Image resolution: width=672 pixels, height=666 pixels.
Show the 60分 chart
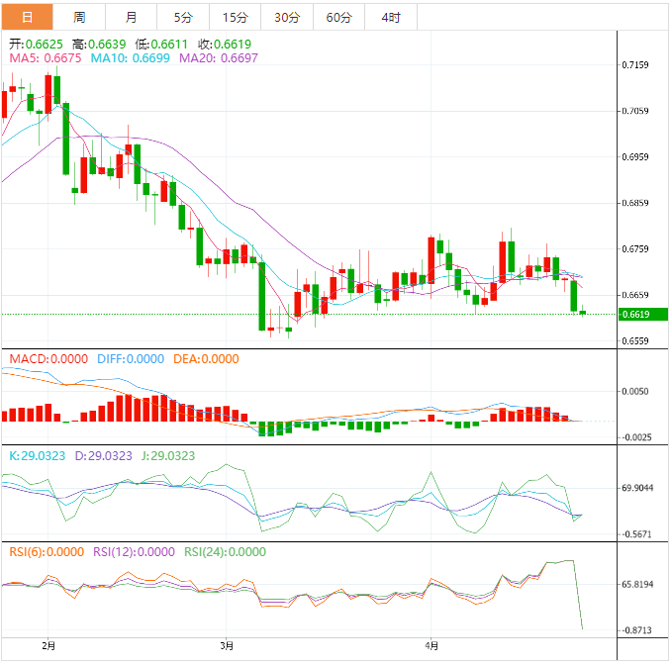[x=338, y=17]
